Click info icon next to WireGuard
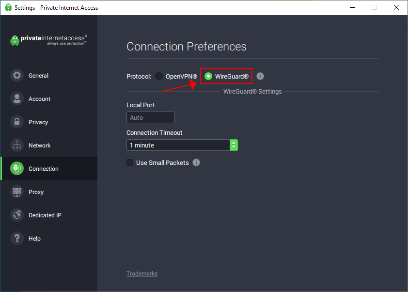 coord(260,76)
